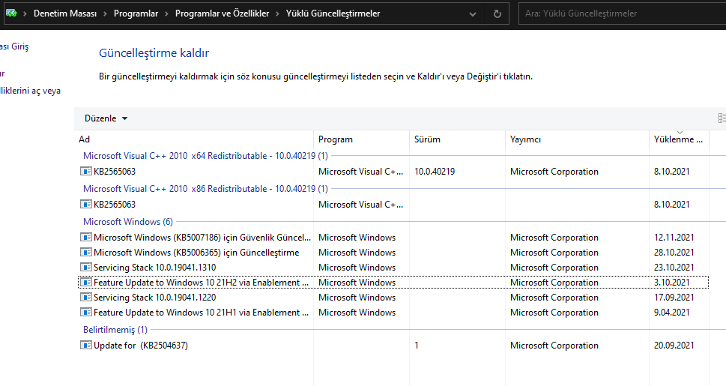Open 'liklerini aç veya' link in sidebar
The image size is (726, 386).
click(x=30, y=91)
